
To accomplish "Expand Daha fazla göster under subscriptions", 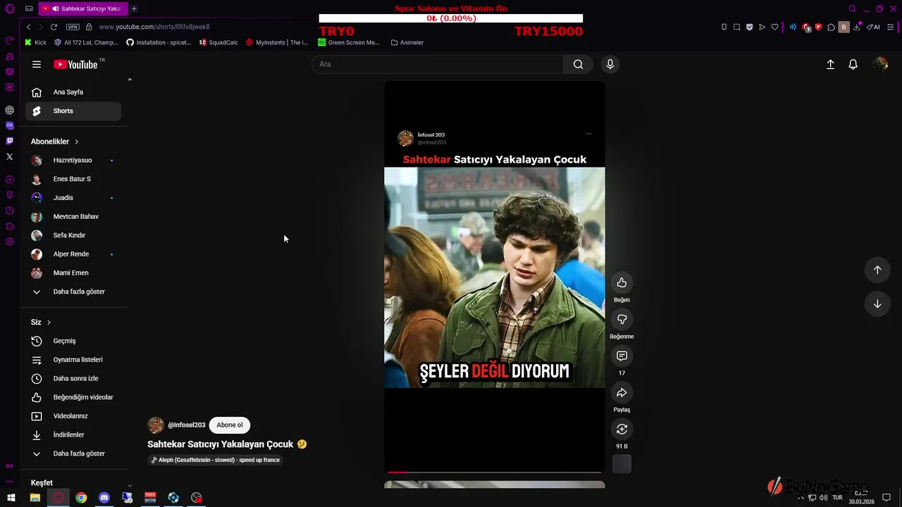I will (x=73, y=292).
